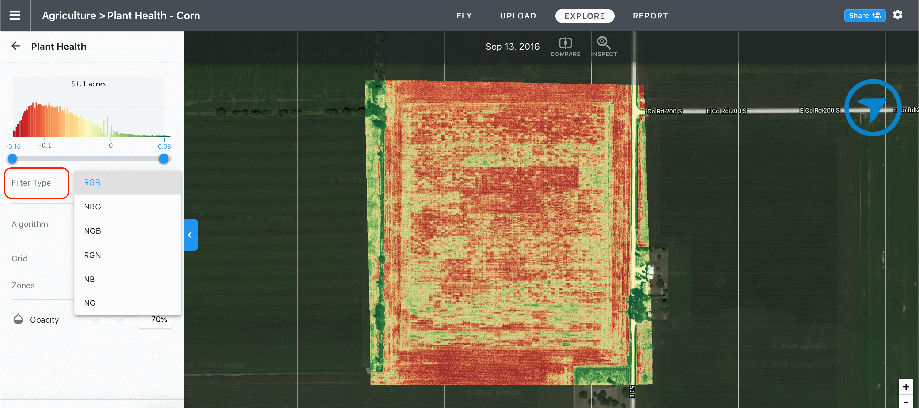
Task: Click the Share button
Action: 864,15
